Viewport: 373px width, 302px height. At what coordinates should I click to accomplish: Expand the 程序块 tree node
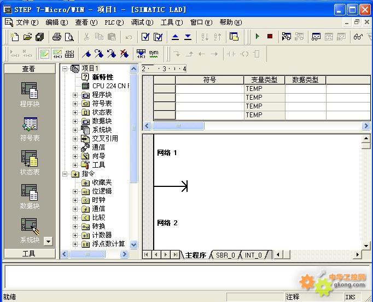[x=75, y=95]
